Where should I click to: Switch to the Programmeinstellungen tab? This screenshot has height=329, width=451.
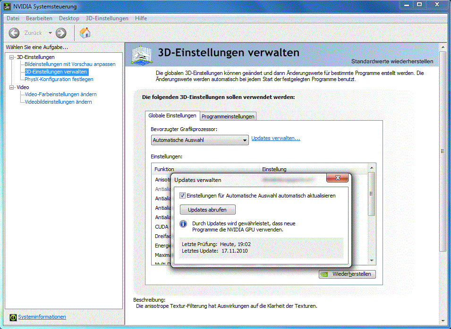click(228, 116)
